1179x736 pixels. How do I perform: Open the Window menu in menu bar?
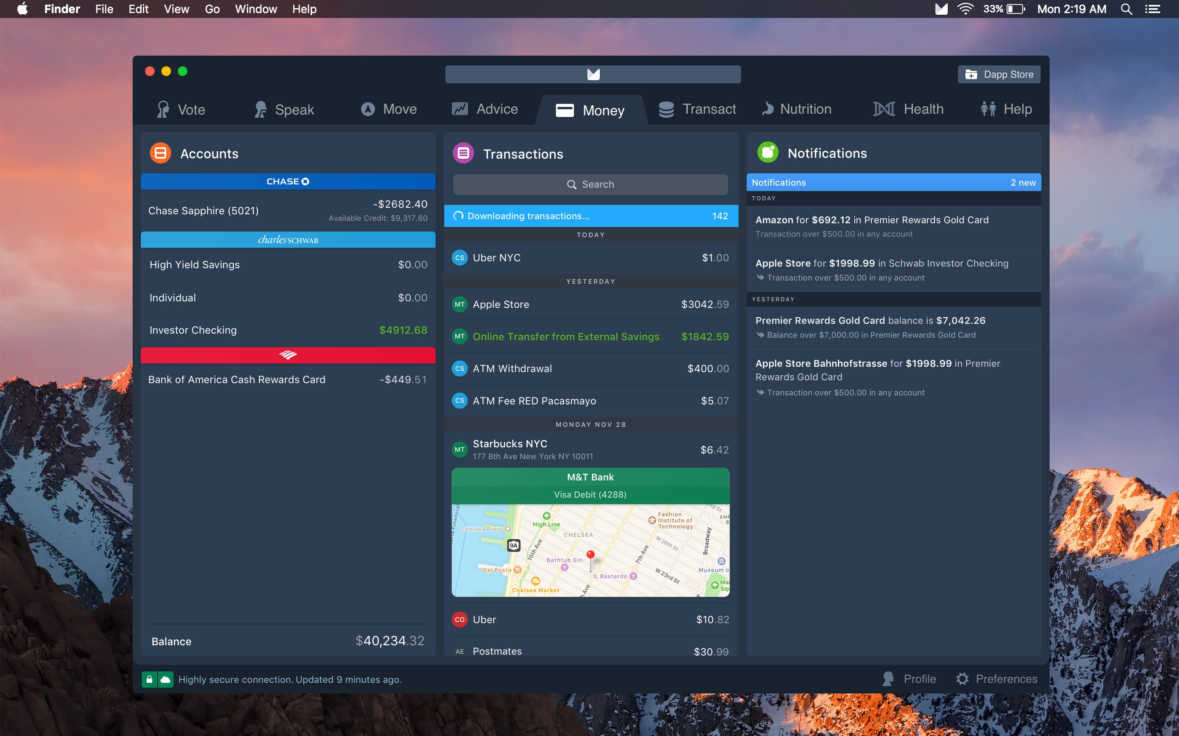click(x=256, y=9)
